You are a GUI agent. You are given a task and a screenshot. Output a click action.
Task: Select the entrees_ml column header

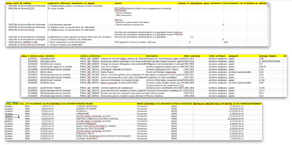[184, 3]
